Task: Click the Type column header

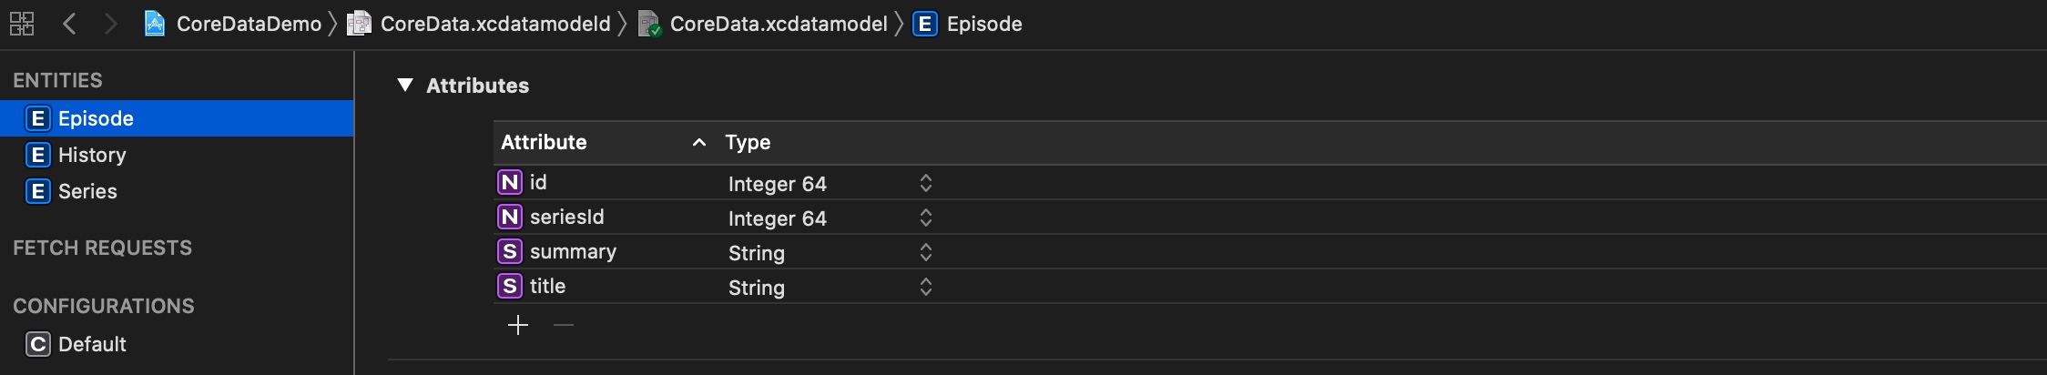Action: click(748, 142)
